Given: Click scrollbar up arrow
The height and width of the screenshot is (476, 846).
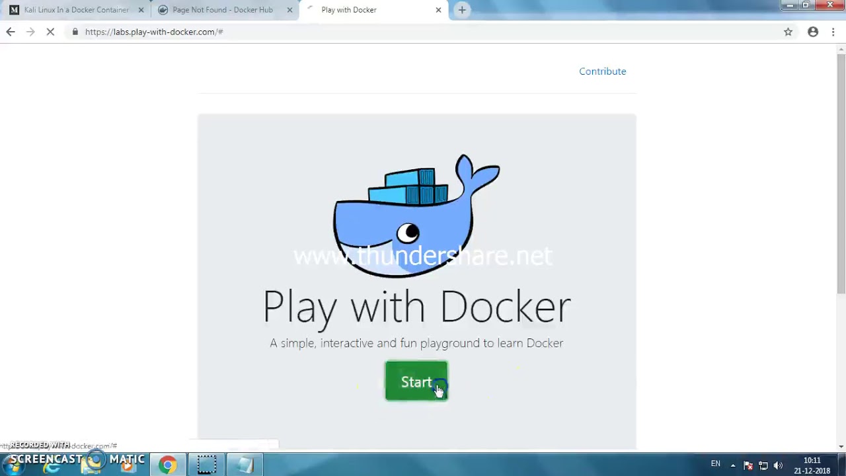Looking at the screenshot, I should point(841,48).
